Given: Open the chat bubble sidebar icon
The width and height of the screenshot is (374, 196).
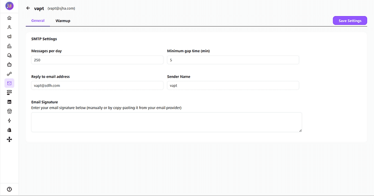Looking at the screenshot, I should (x=9, y=55).
